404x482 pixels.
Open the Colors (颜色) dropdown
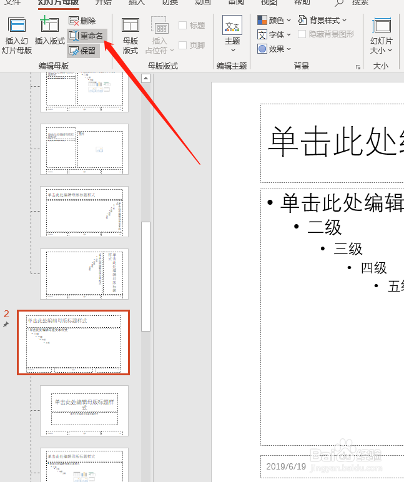pyautogui.click(x=274, y=20)
